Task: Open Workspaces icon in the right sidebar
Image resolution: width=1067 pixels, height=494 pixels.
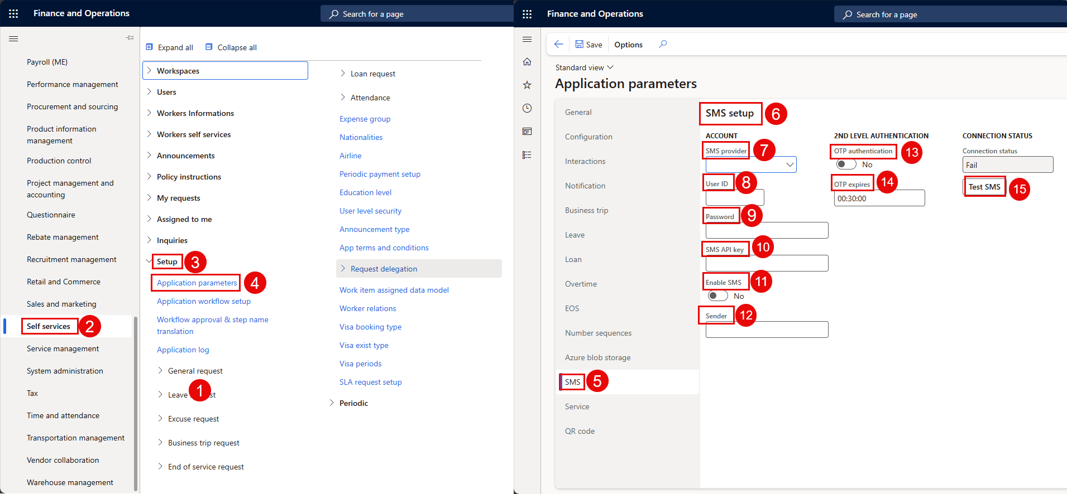Action: click(527, 132)
